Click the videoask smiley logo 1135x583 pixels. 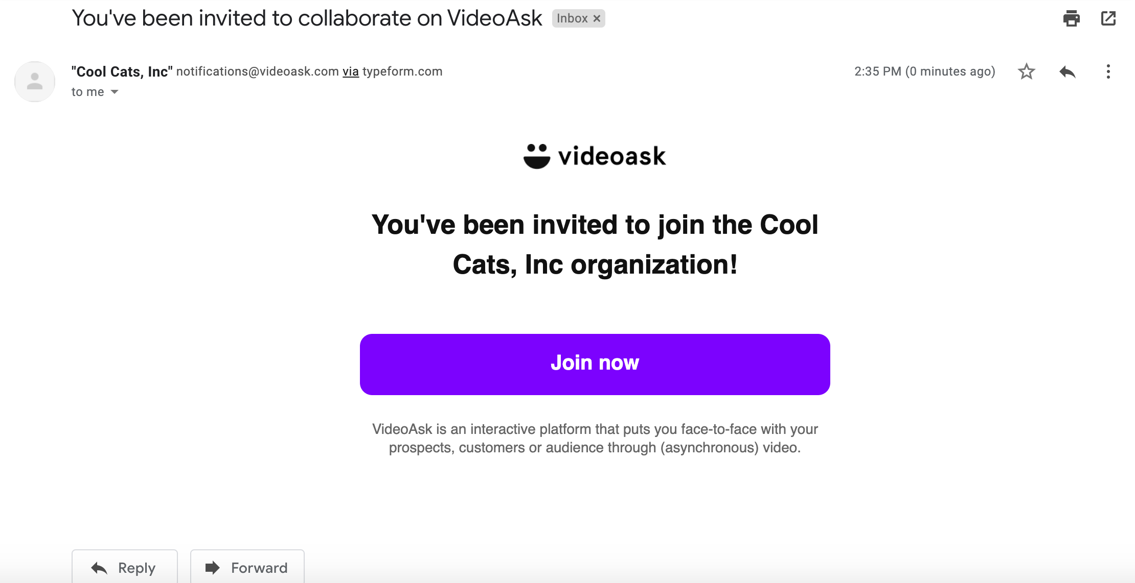click(537, 156)
